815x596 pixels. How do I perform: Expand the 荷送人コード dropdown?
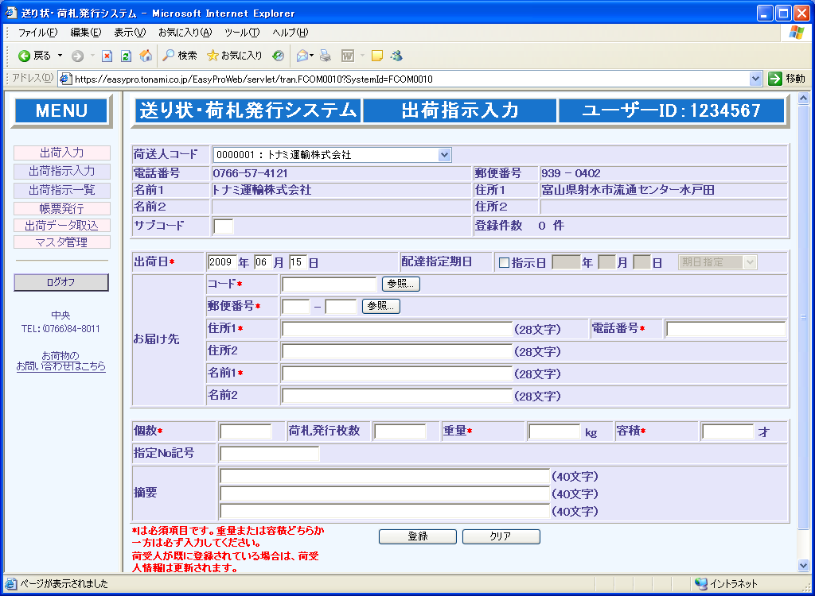[x=444, y=155]
